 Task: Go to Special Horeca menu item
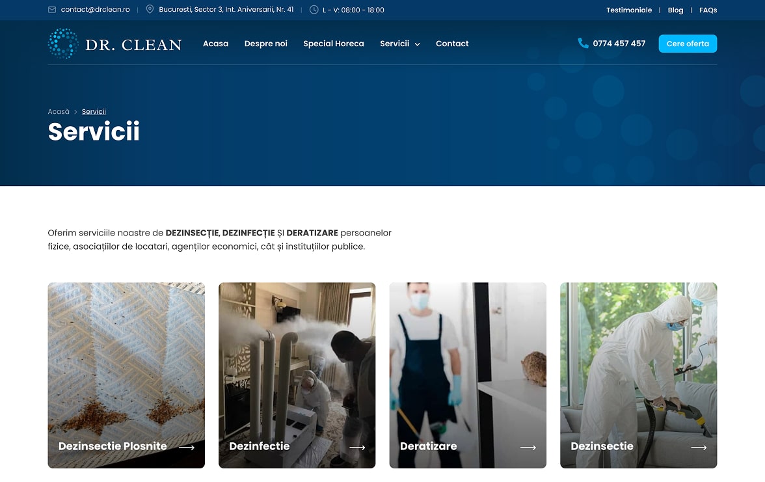click(334, 44)
